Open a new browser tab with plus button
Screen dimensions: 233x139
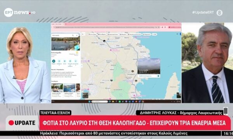tap(66, 24)
